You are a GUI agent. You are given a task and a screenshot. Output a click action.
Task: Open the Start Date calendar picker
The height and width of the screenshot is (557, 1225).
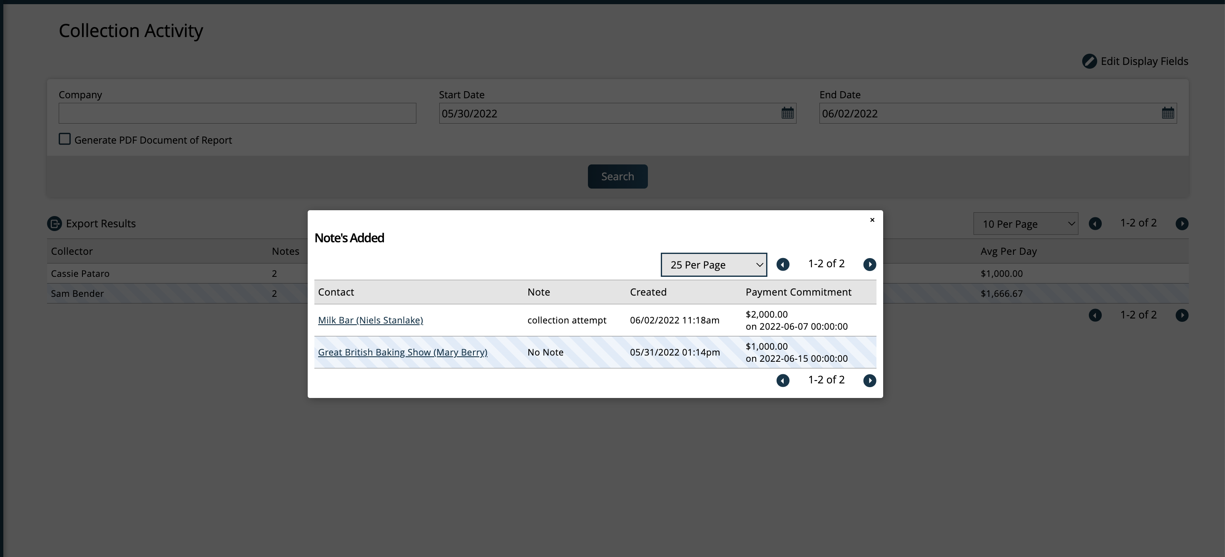tap(787, 113)
